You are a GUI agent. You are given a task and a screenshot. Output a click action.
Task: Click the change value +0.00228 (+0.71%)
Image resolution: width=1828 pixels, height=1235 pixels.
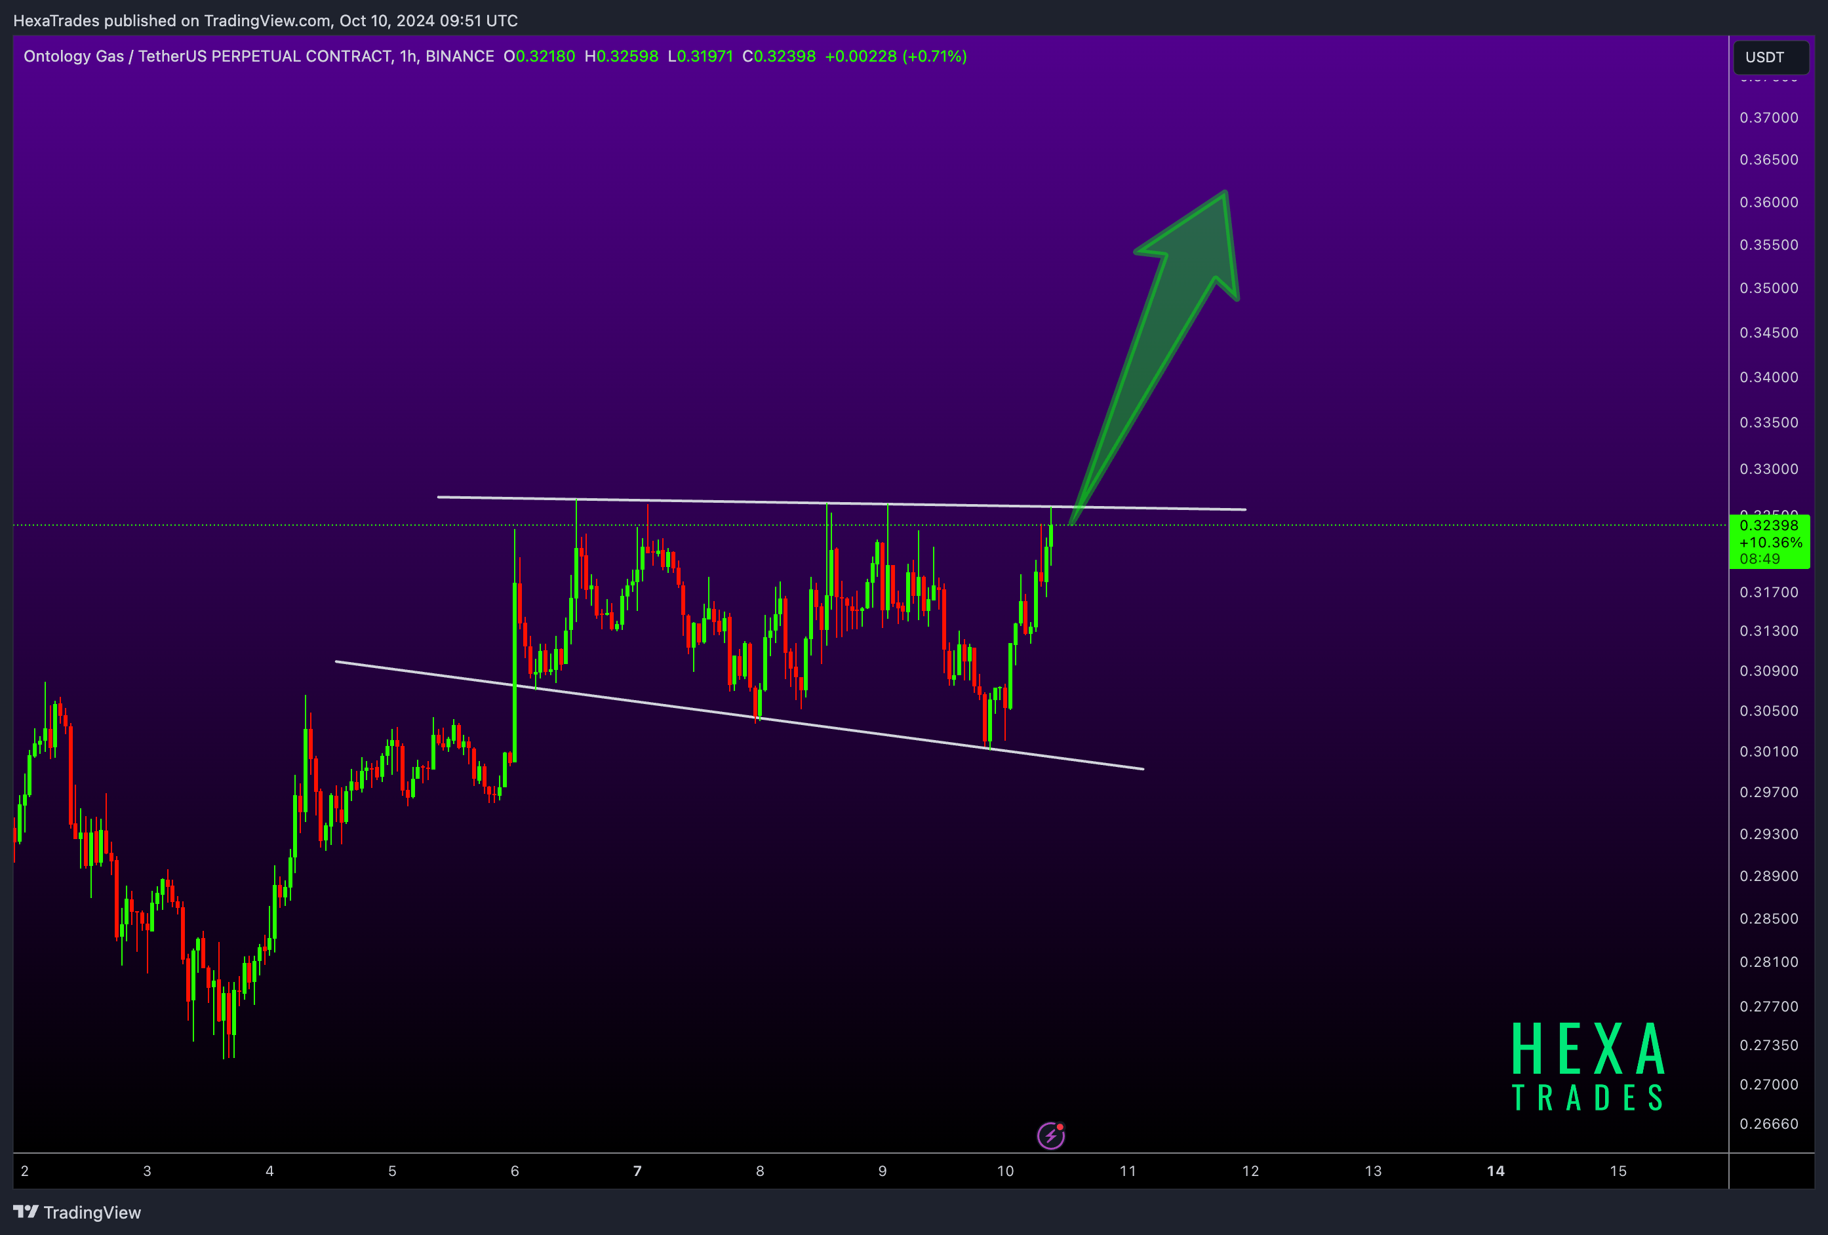(x=896, y=56)
